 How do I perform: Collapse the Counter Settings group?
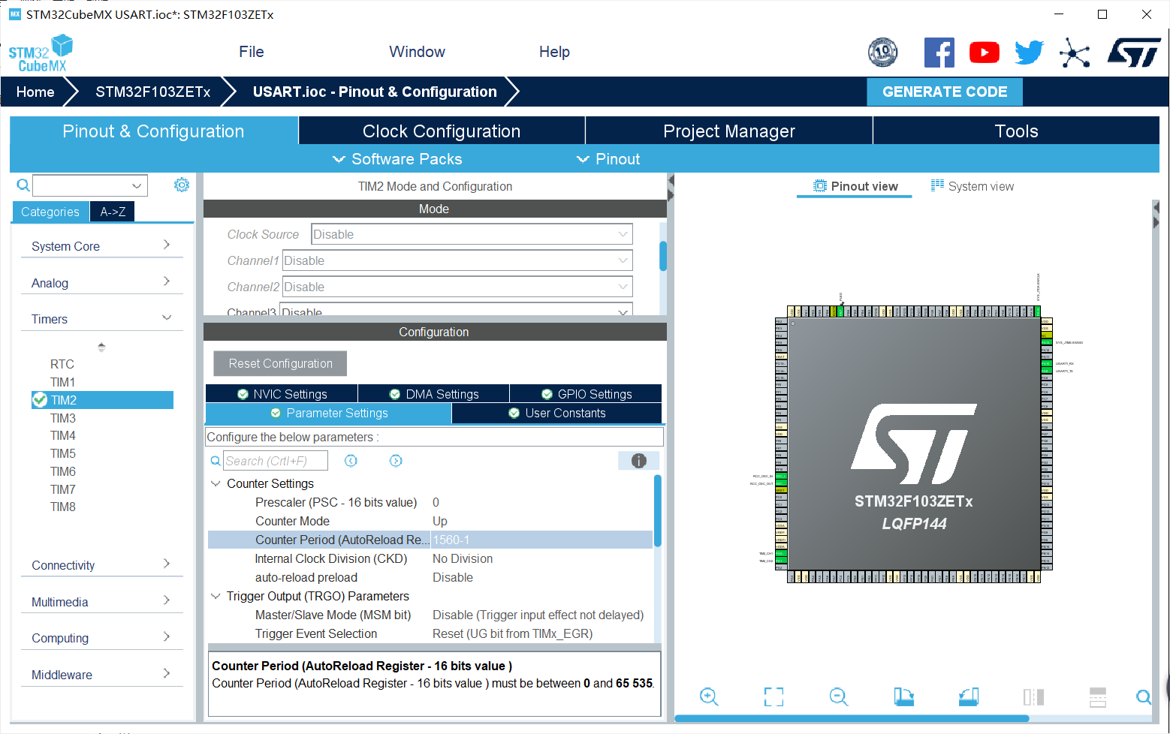pos(216,483)
